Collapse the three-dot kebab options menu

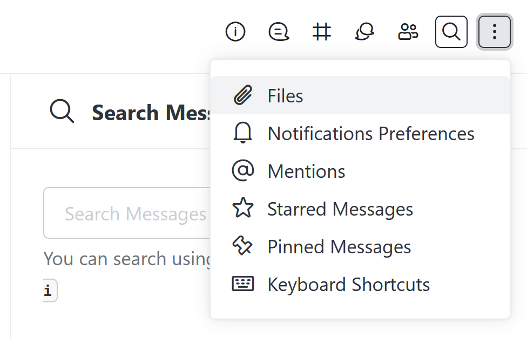pos(495,32)
